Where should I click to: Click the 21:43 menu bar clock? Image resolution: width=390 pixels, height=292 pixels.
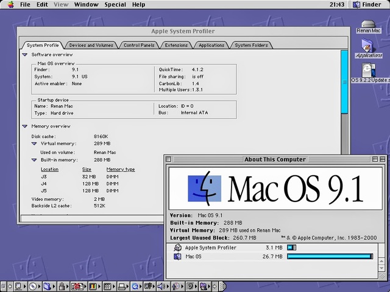[337, 4]
